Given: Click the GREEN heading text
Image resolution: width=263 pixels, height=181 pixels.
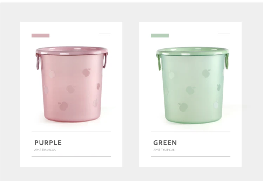Looking at the screenshot, I should point(165,142).
